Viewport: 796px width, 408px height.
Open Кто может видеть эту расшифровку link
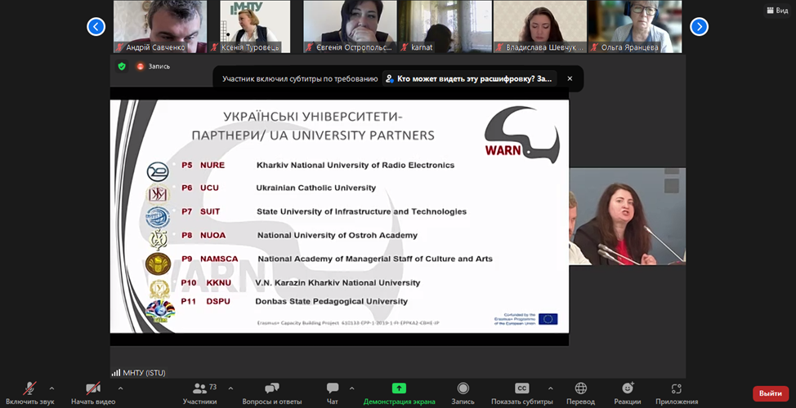click(468, 78)
